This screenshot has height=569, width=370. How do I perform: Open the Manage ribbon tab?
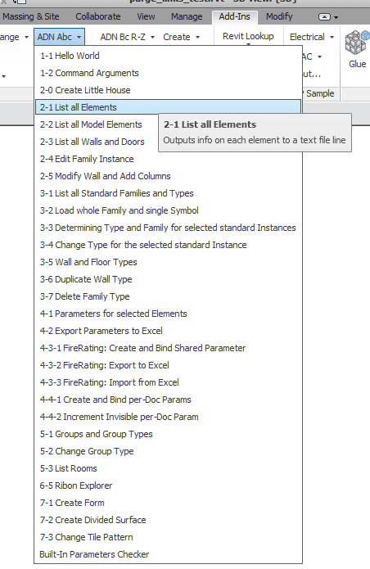click(x=187, y=16)
